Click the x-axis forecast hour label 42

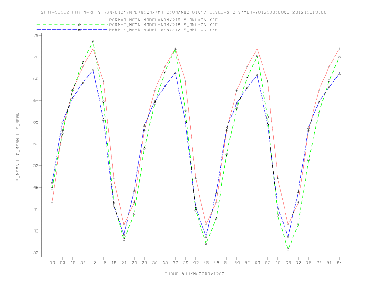tap(196, 263)
